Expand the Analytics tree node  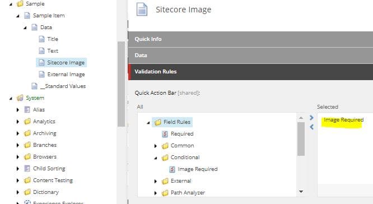tap(17, 122)
